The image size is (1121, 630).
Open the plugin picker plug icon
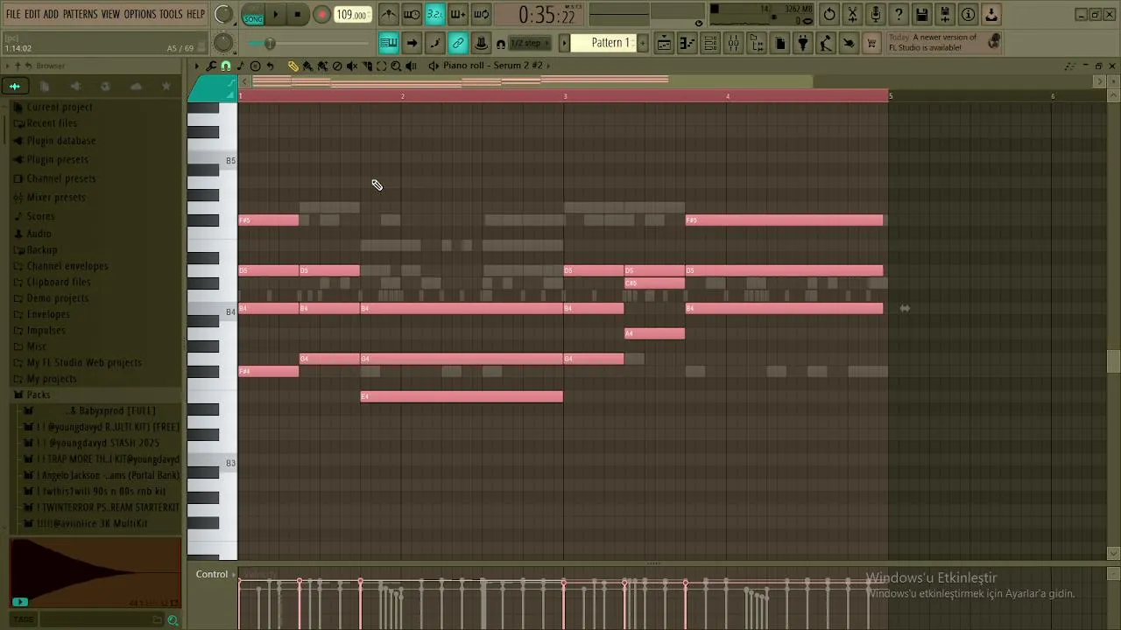(803, 44)
